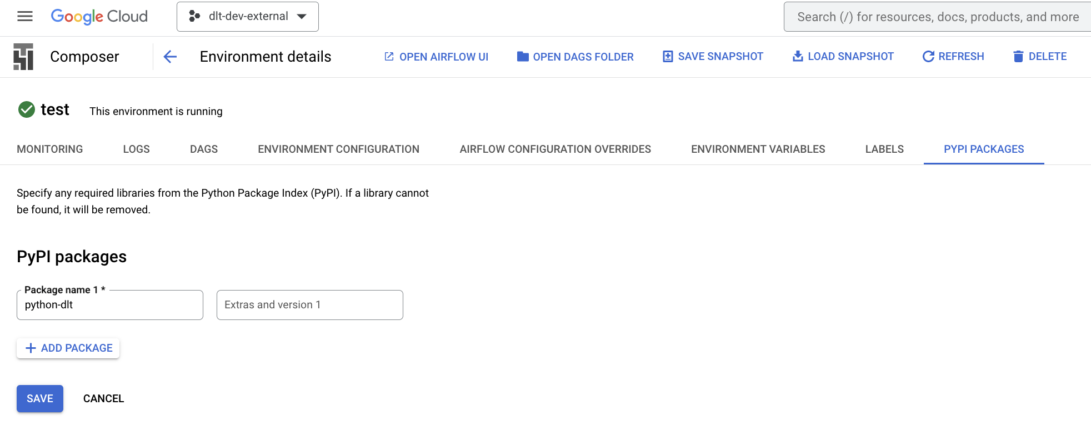Expand the dlt-dev-external project selector
The width and height of the screenshot is (1091, 430).
(x=248, y=17)
